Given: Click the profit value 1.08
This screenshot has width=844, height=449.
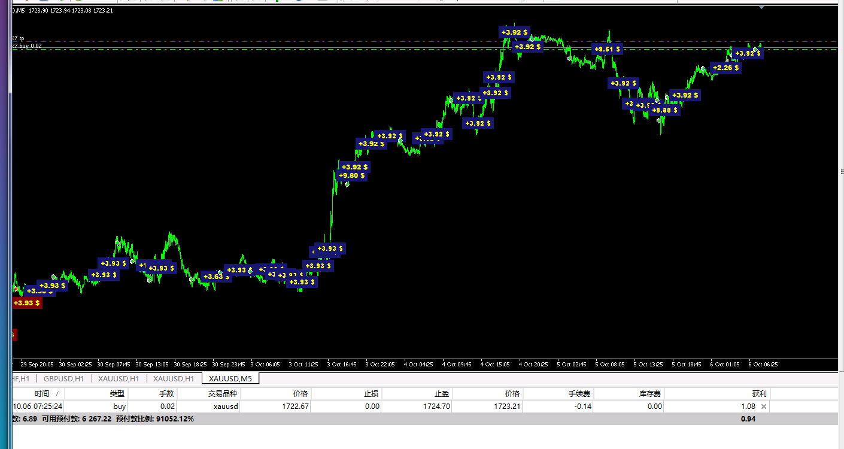Looking at the screenshot, I should (748, 406).
